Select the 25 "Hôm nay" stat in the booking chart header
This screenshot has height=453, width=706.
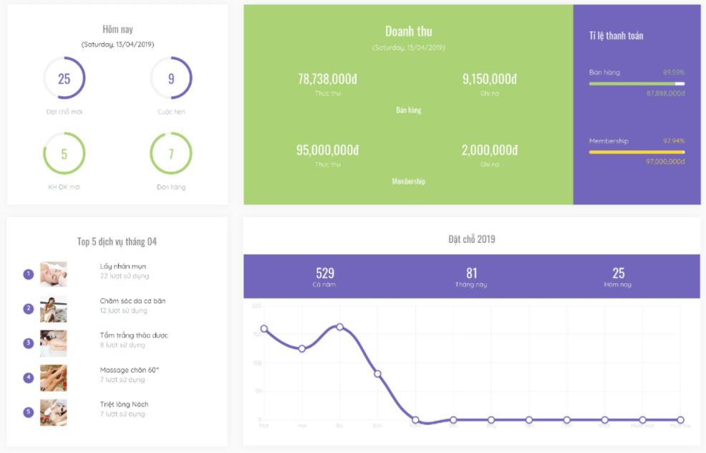click(x=618, y=276)
